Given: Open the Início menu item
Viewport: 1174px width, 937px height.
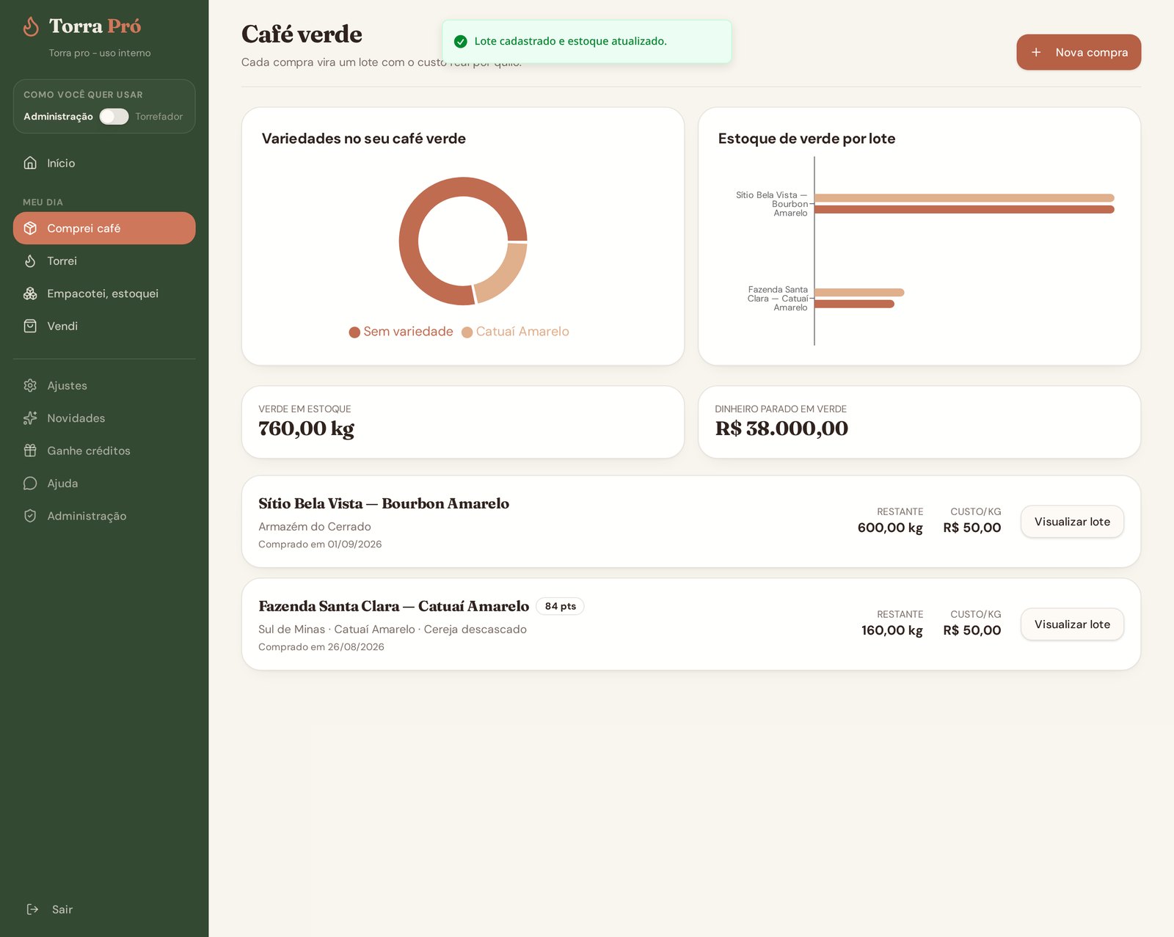Looking at the screenshot, I should (x=104, y=163).
